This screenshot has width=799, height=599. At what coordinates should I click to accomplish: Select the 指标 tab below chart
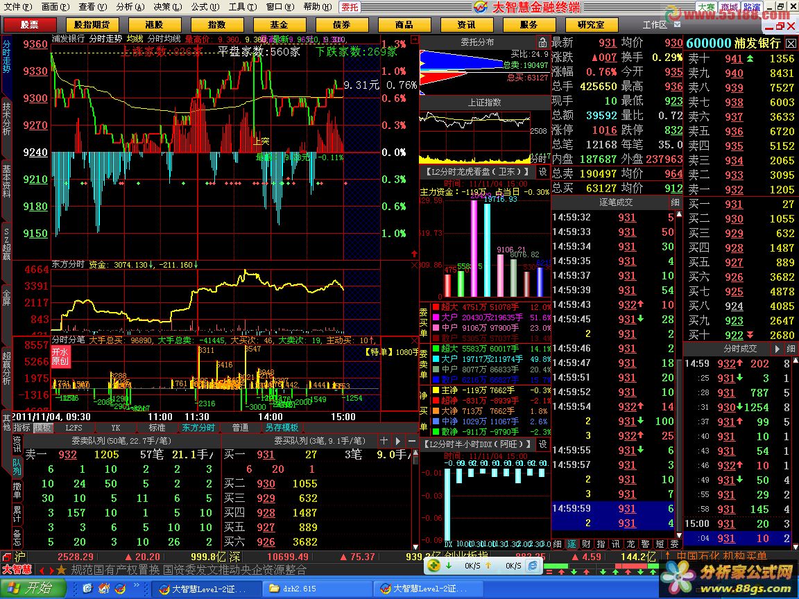[22, 428]
